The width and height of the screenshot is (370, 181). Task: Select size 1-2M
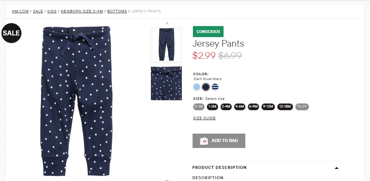pyautogui.click(x=212, y=107)
